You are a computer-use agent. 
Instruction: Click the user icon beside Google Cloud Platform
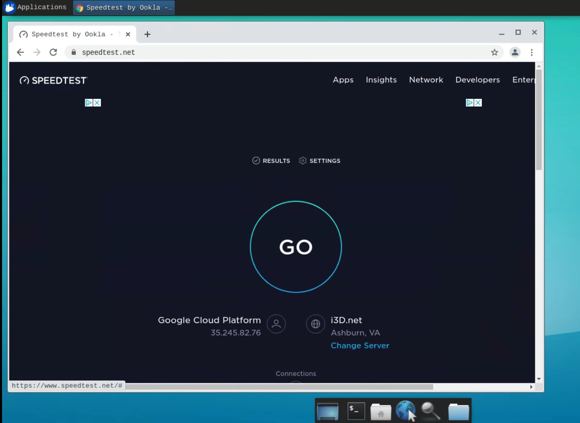[276, 324]
